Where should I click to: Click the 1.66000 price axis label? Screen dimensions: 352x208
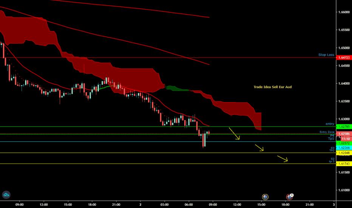click(344, 12)
